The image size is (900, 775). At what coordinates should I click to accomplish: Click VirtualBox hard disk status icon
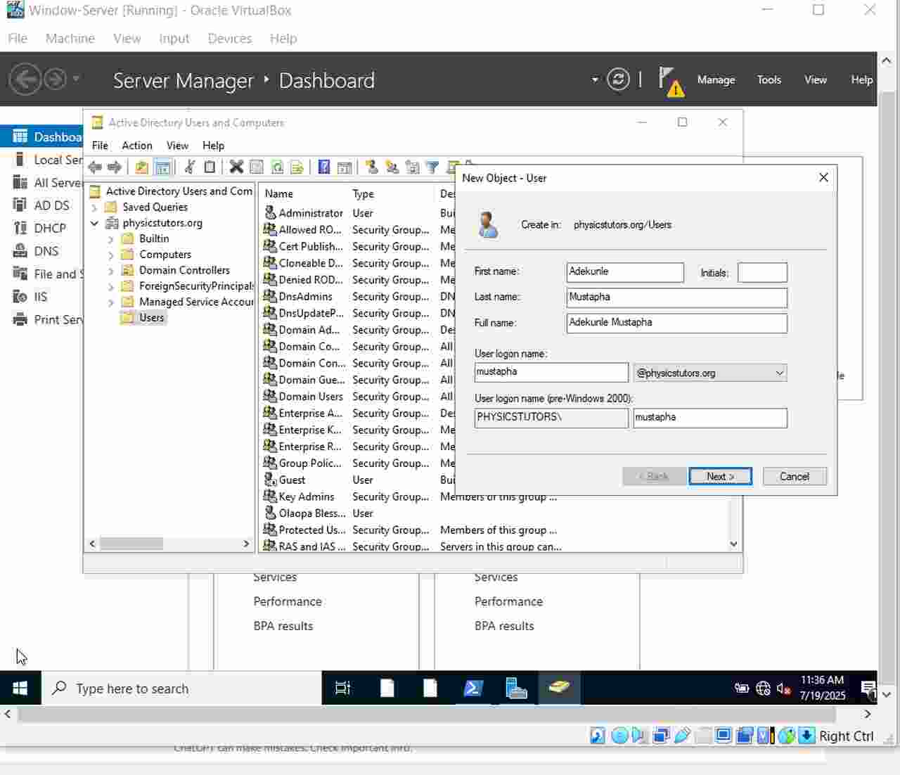coord(598,736)
